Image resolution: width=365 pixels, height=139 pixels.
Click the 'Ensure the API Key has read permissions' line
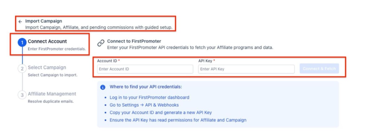pyautogui.click(x=178, y=120)
